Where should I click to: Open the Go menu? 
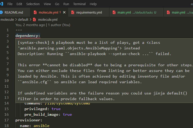57,4
